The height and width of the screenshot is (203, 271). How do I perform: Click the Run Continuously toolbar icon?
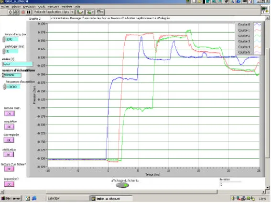coord(16,12)
